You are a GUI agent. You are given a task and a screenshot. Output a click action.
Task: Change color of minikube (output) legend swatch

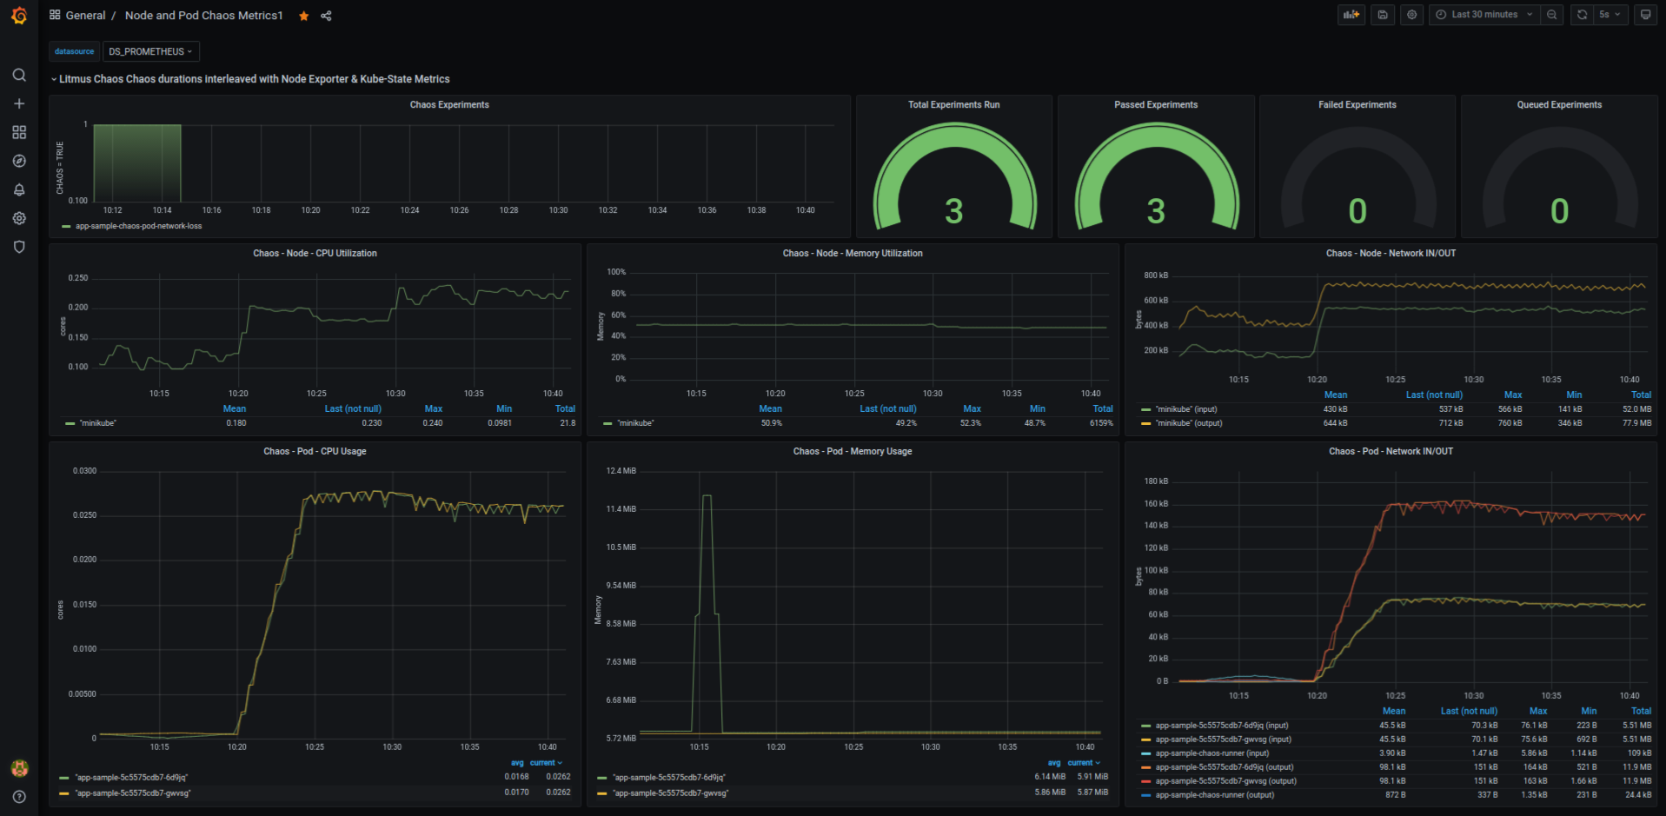[x=1146, y=423]
